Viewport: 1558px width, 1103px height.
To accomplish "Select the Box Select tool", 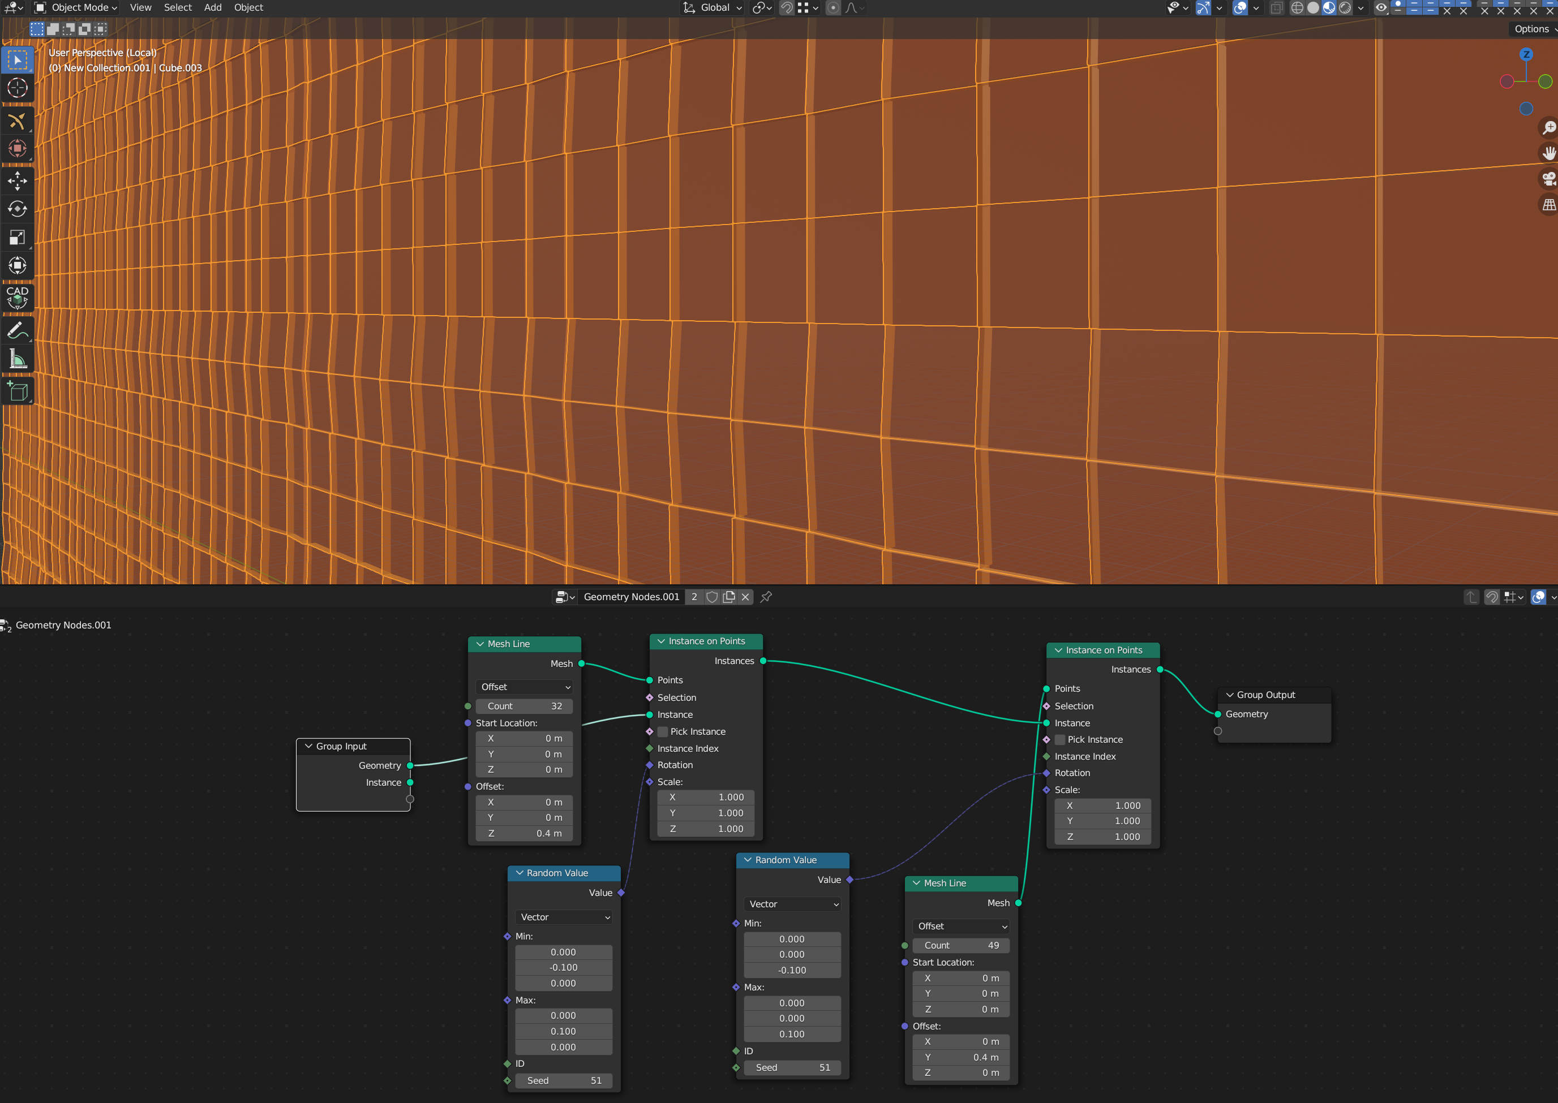I will tap(18, 60).
